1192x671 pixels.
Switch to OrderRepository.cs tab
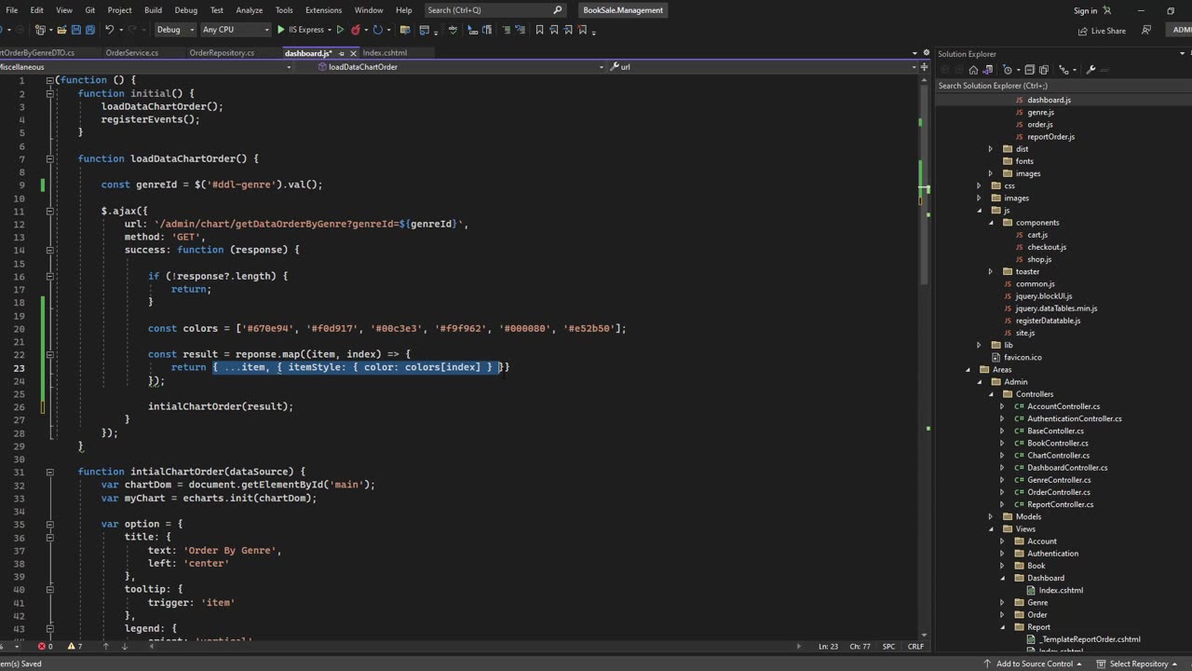tap(222, 53)
